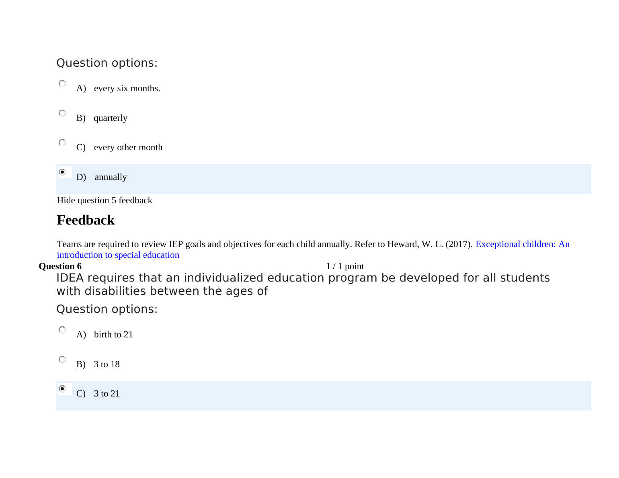Click the bold "Feedback" heading
The width and height of the screenshot is (619, 478).
(x=86, y=220)
